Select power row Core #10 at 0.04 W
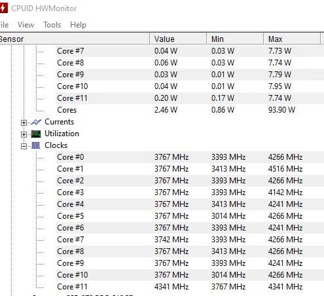The image size is (324, 296). (x=190, y=86)
